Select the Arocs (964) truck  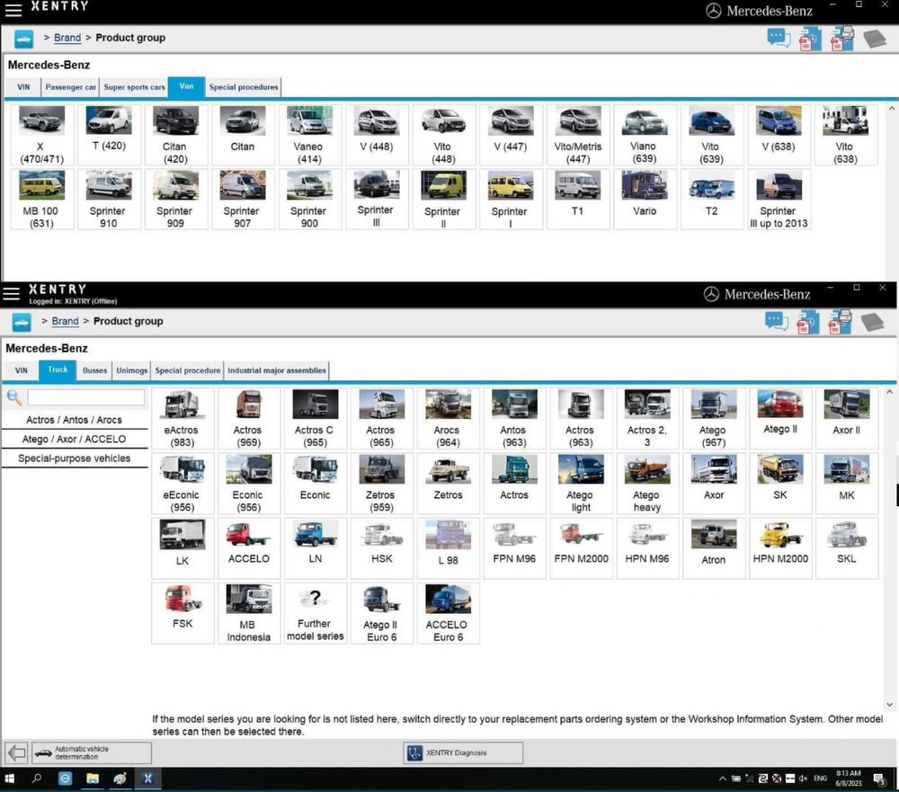click(448, 419)
